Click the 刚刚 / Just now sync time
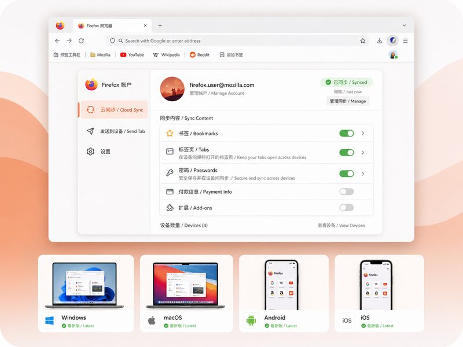 tap(348, 92)
